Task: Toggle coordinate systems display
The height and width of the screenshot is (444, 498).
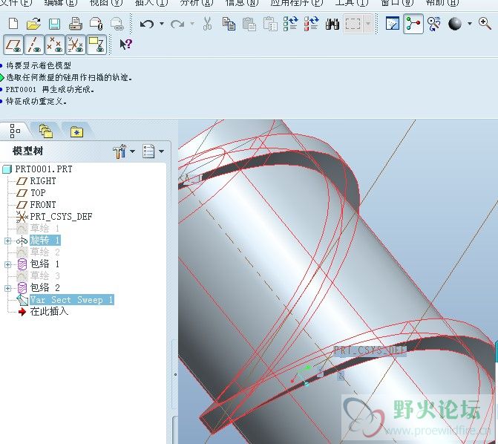Action: pyautogui.click(x=76, y=45)
